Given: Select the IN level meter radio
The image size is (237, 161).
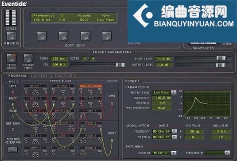Looking at the screenshot, I should (x=8, y=43).
